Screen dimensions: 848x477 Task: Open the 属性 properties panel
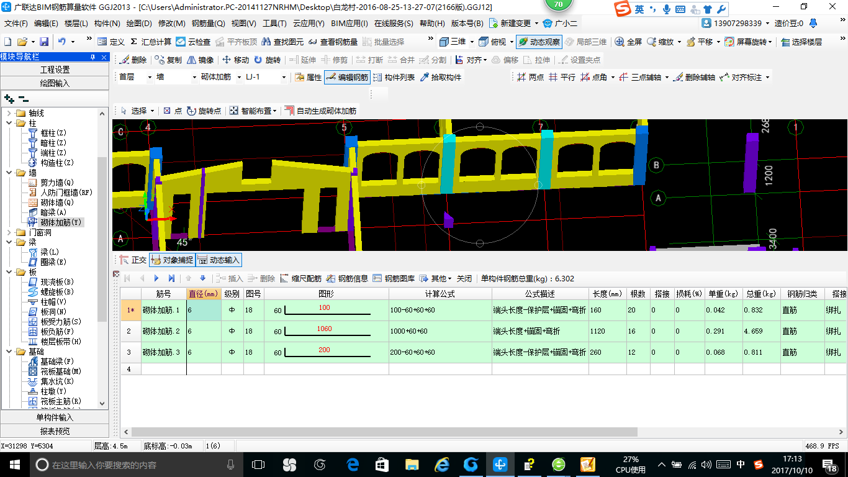[308, 77]
